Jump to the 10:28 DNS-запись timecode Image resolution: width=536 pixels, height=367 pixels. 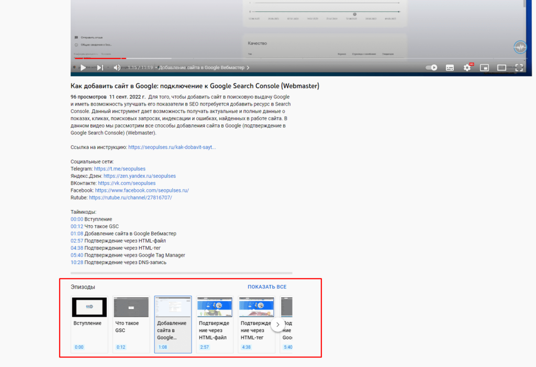[77, 262]
